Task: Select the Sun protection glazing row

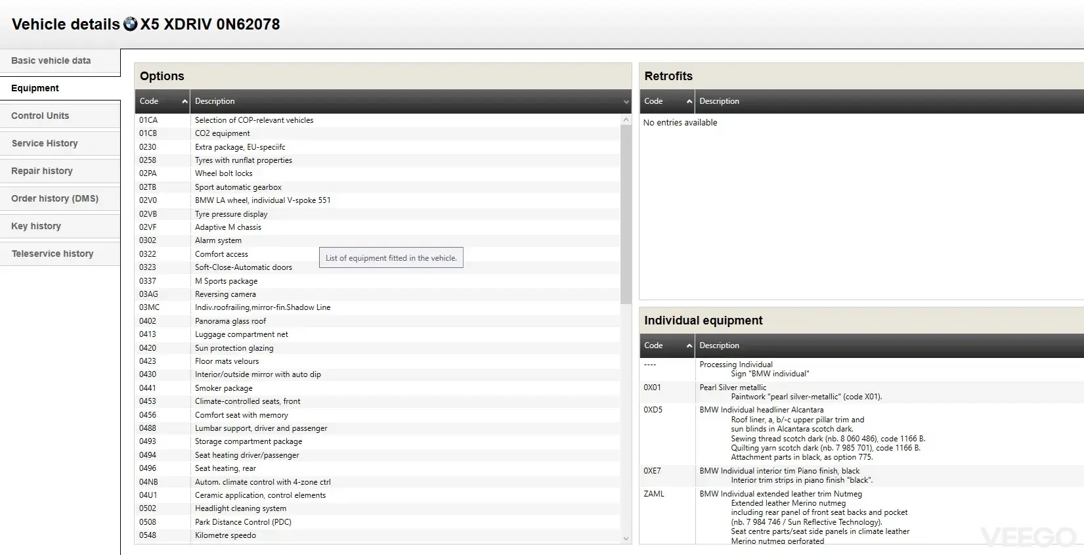Action: point(378,348)
